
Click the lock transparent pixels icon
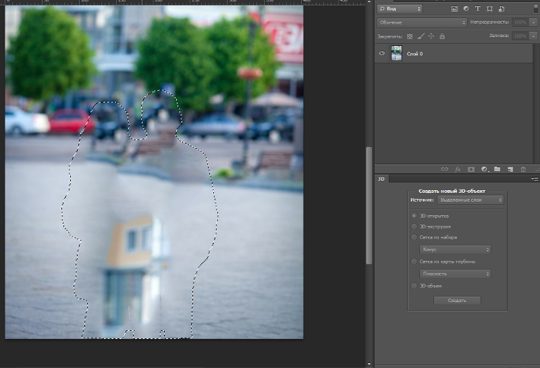(x=409, y=36)
